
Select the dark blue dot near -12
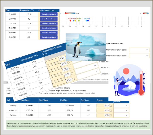(x=88, y=21)
